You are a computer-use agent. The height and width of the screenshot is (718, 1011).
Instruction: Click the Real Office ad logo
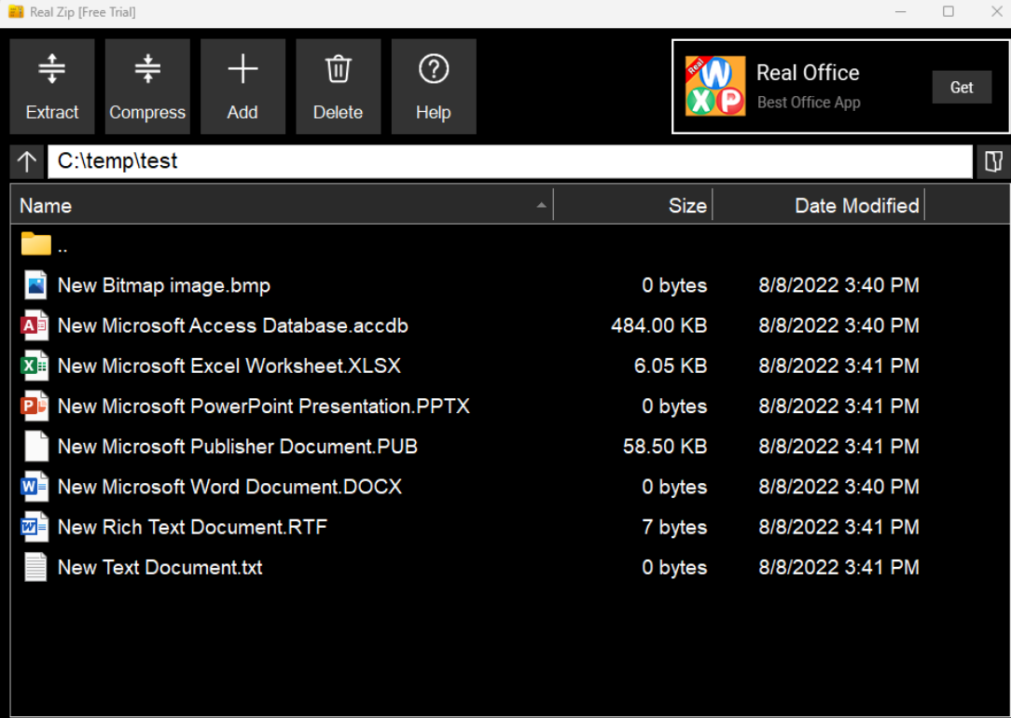[715, 87]
